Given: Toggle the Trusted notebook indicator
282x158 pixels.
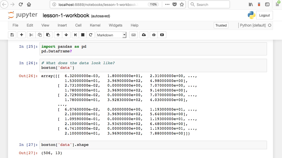Looking at the screenshot, I should click(x=221, y=25).
